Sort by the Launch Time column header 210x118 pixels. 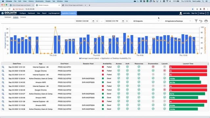pyautogui.click(x=188, y=64)
